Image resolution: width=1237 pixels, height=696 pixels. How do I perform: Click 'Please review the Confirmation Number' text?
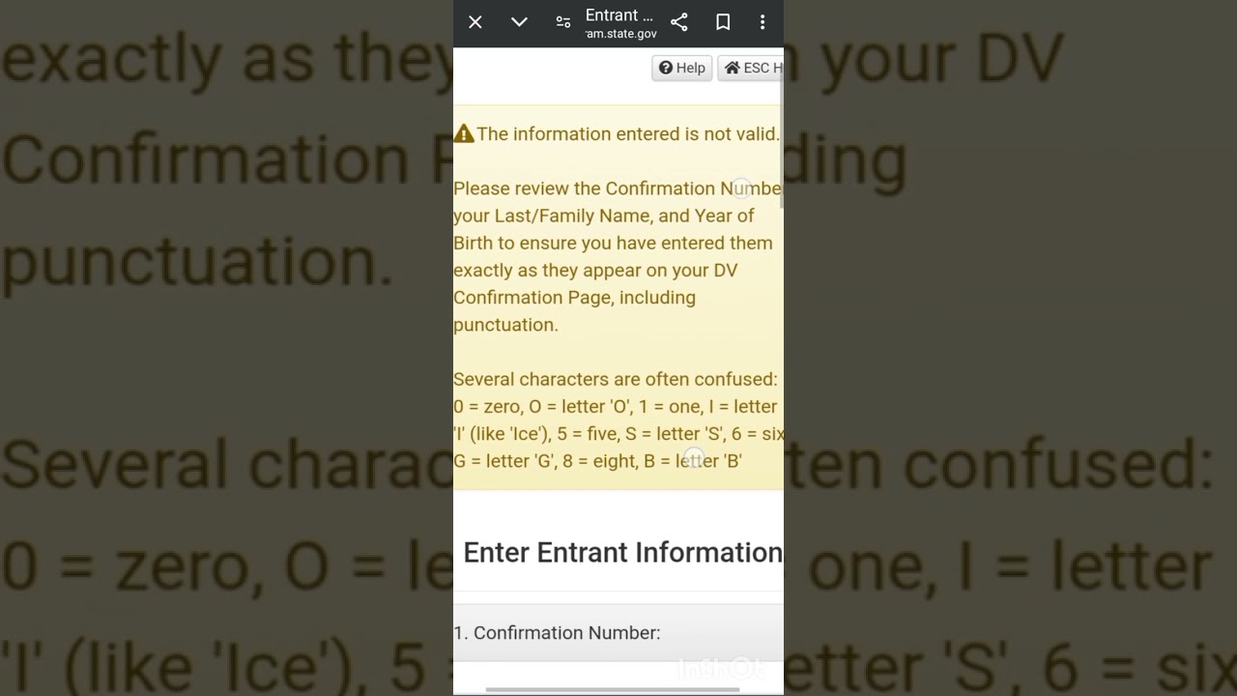[618, 188]
